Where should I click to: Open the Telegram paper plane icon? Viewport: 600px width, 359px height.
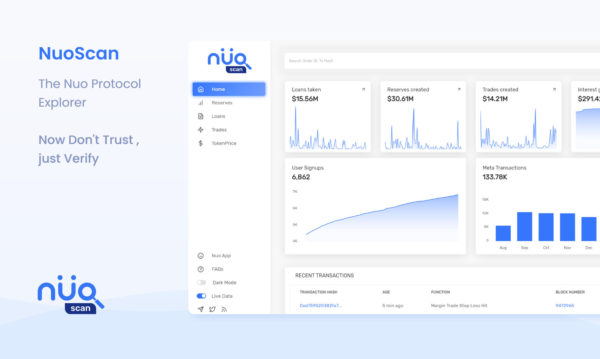(x=201, y=309)
